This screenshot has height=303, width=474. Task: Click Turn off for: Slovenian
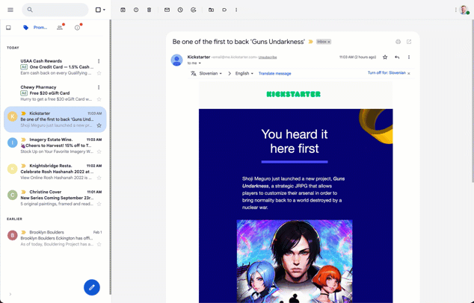387,72
